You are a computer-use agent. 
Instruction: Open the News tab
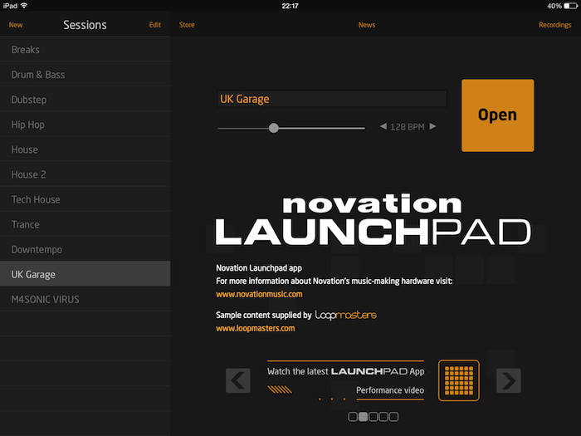367,25
